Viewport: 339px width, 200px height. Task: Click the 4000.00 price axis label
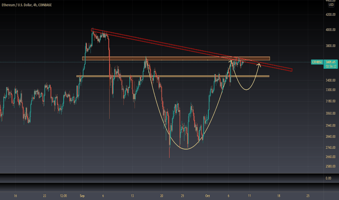[331, 30]
